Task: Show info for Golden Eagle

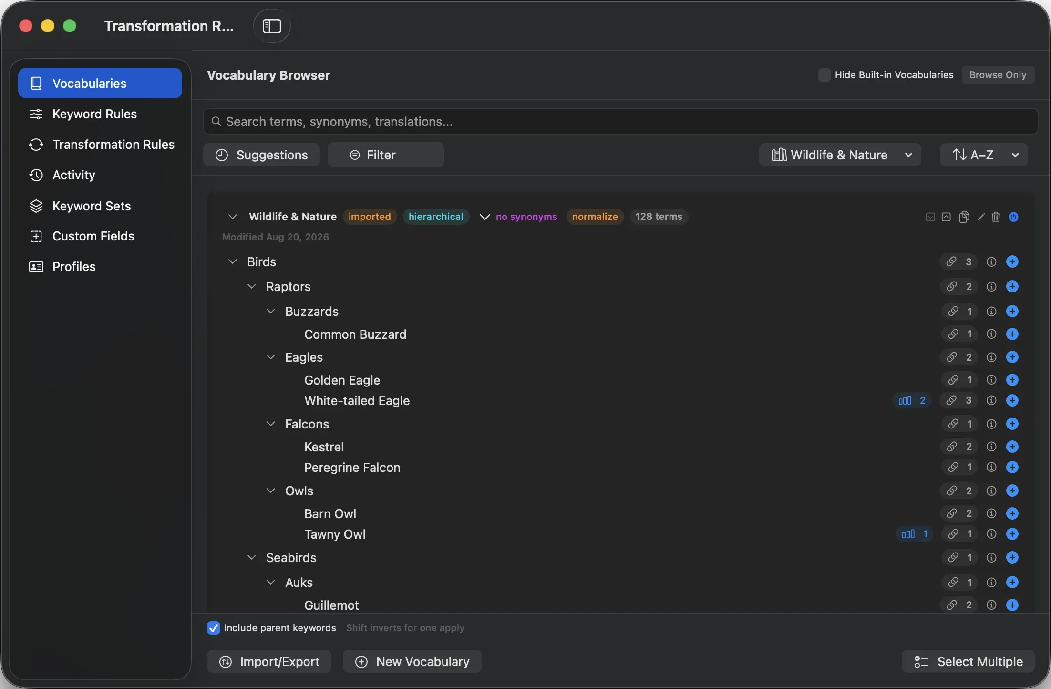Action: pos(991,380)
